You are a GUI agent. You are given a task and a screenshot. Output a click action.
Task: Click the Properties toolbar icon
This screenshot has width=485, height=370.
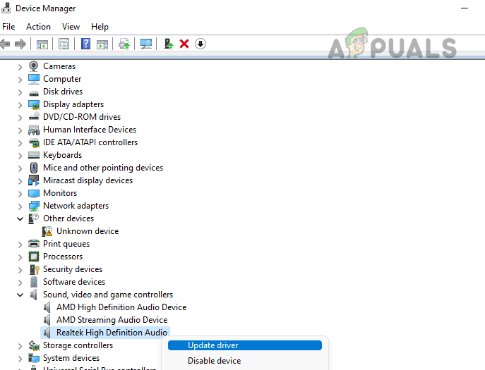pyautogui.click(x=64, y=44)
